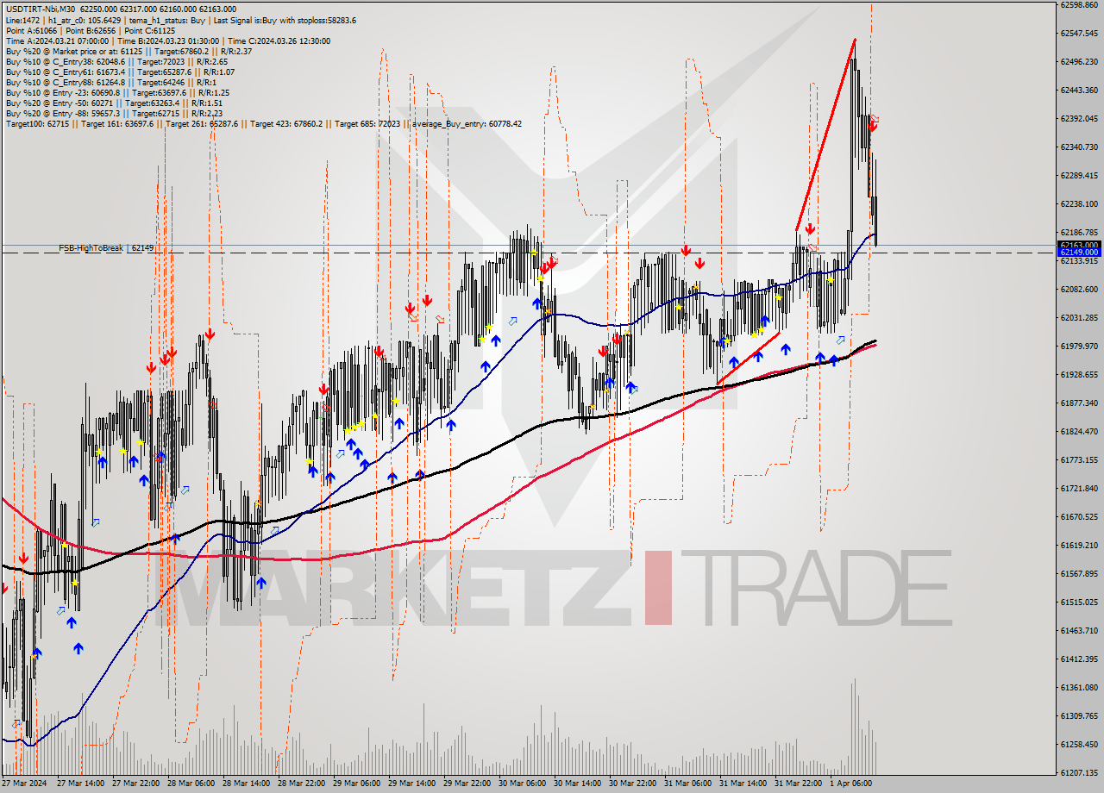Click the 62289.425 price axis label
Viewport: 1104px width, 793px height.
coord(1079,175)
